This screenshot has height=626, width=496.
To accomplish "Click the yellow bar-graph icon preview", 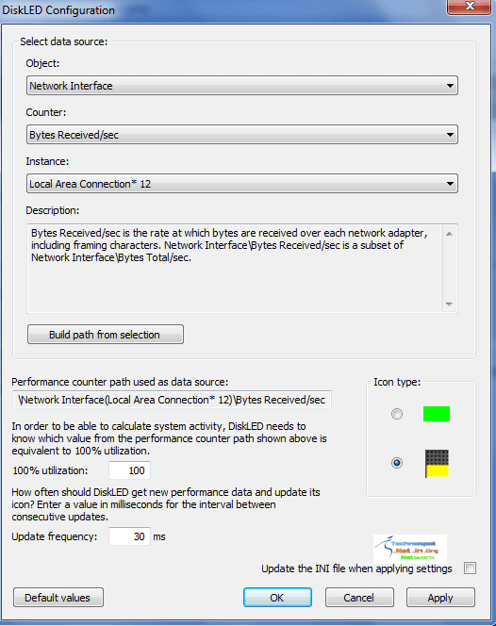I will (437, 463).
